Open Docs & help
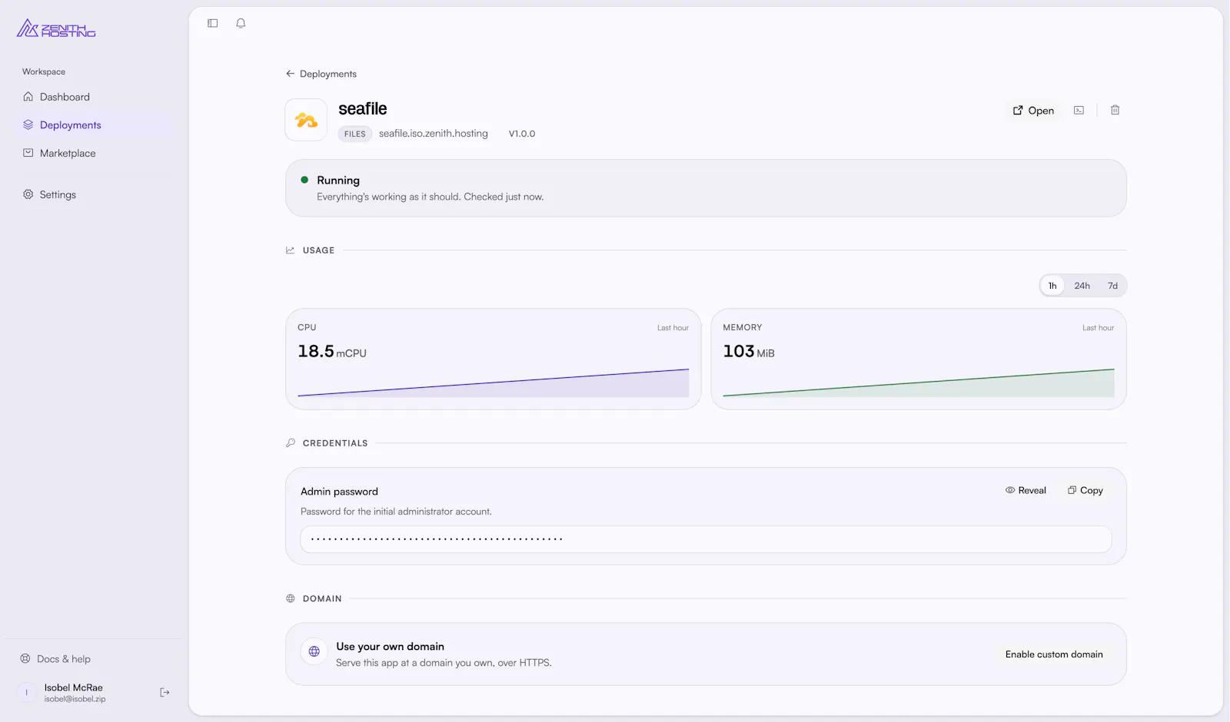Screen dimensions: 1230x722 click(55, 659)
